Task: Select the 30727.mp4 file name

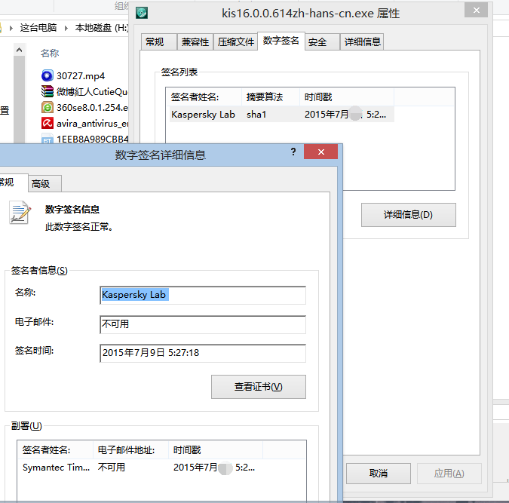Action: tap(81, 75)
